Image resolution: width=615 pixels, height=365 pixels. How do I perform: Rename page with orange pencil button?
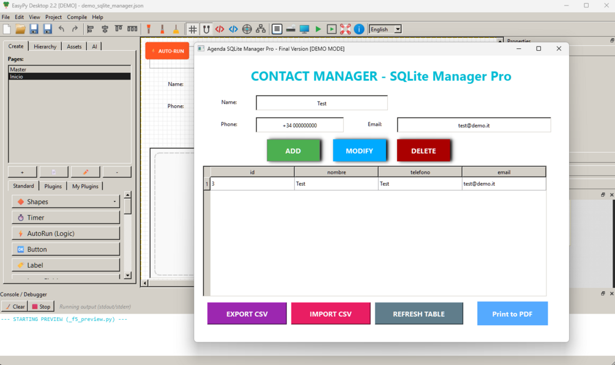point(86,172)
